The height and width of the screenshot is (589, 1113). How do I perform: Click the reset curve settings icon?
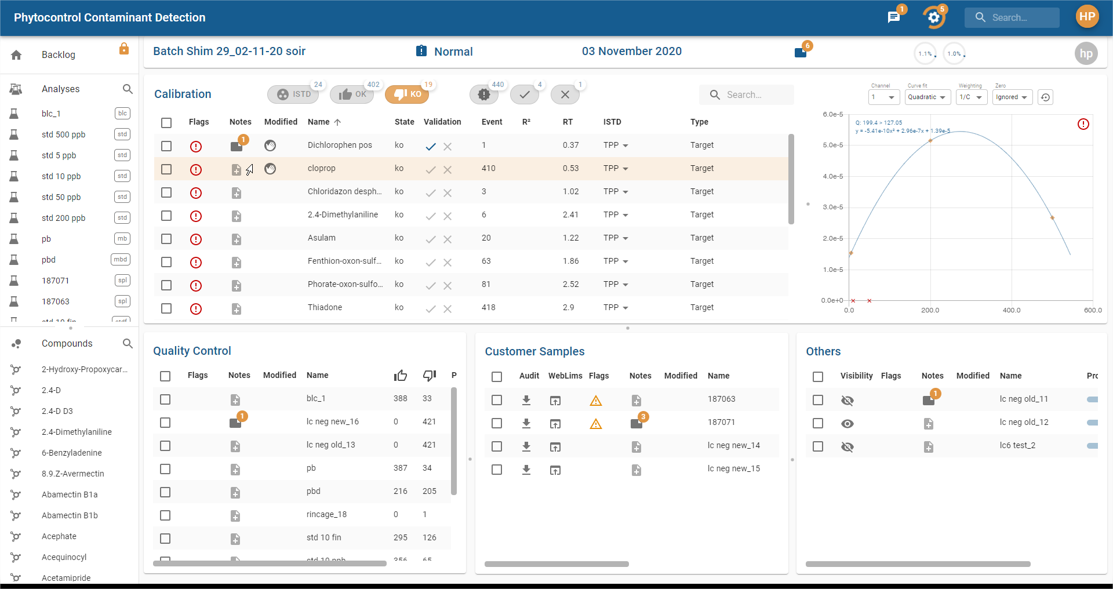[1045, 97]
